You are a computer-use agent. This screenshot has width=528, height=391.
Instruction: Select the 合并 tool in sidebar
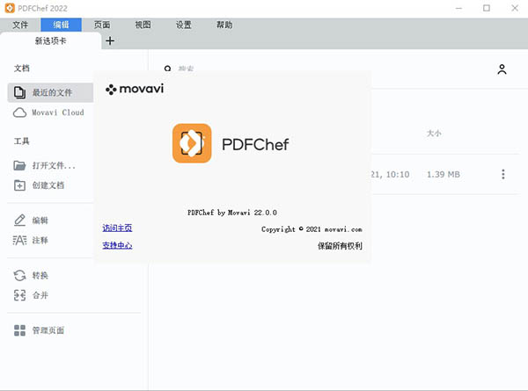(x=40, y=295)
